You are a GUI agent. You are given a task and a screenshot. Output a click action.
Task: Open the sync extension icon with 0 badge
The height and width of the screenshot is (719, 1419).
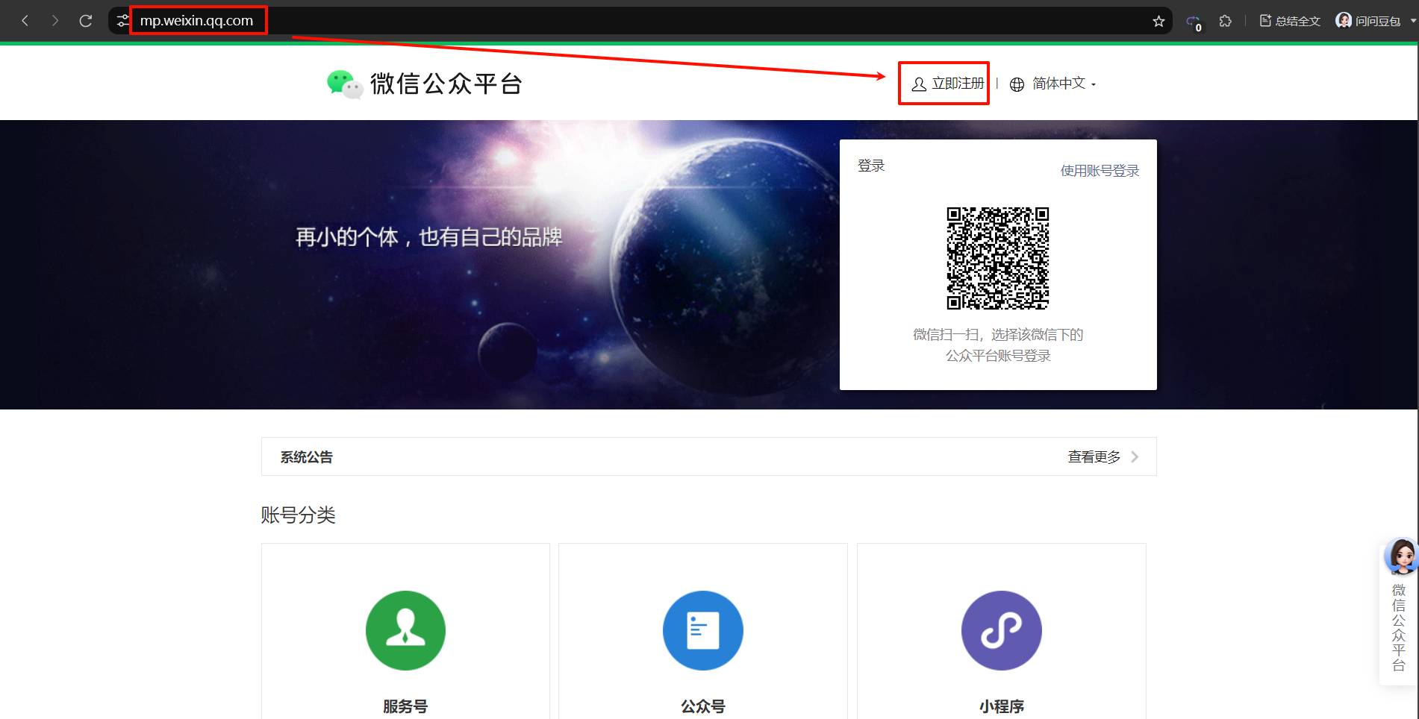1194,22
